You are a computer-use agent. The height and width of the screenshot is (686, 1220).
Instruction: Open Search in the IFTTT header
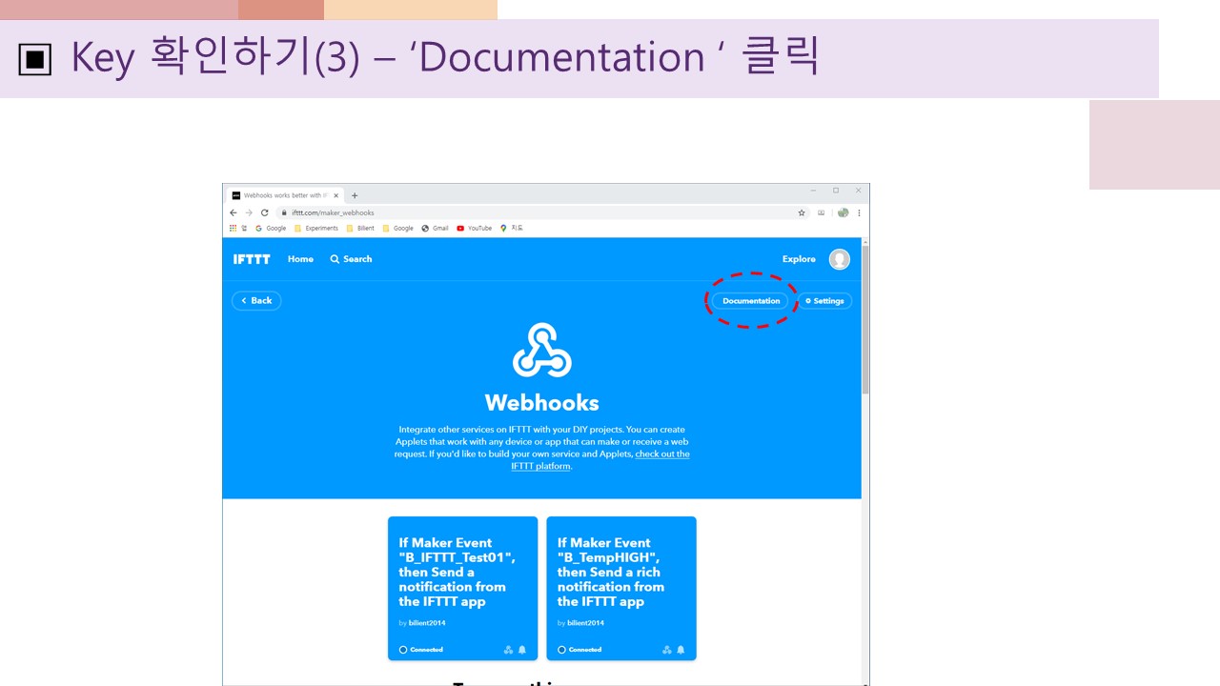click(351, 259)
